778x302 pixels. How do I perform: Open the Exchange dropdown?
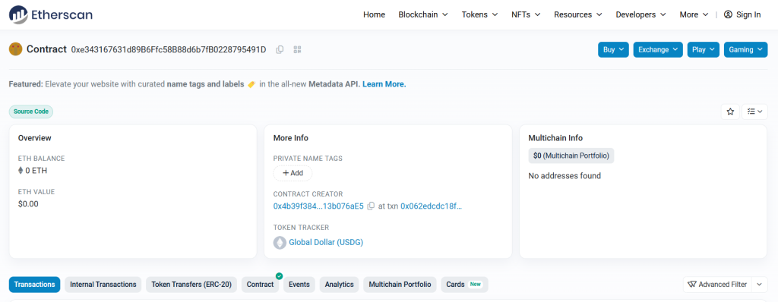coord(658,49)
